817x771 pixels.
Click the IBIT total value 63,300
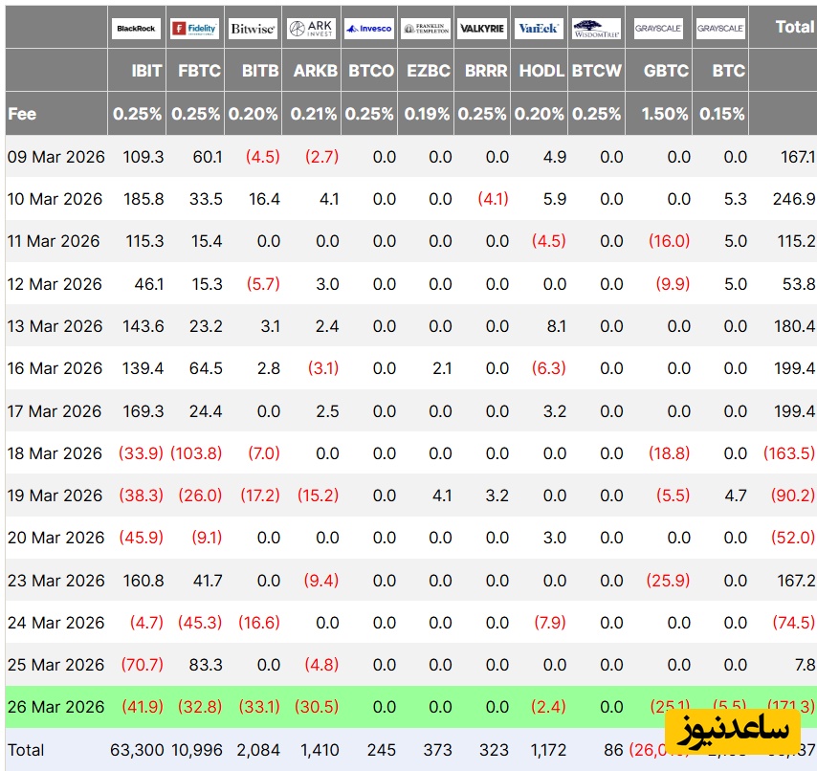pyautogui.click(x=137, y=750)
